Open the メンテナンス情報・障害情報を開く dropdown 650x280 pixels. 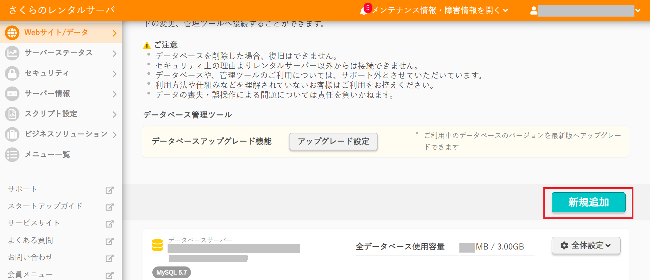coord(440,10)
